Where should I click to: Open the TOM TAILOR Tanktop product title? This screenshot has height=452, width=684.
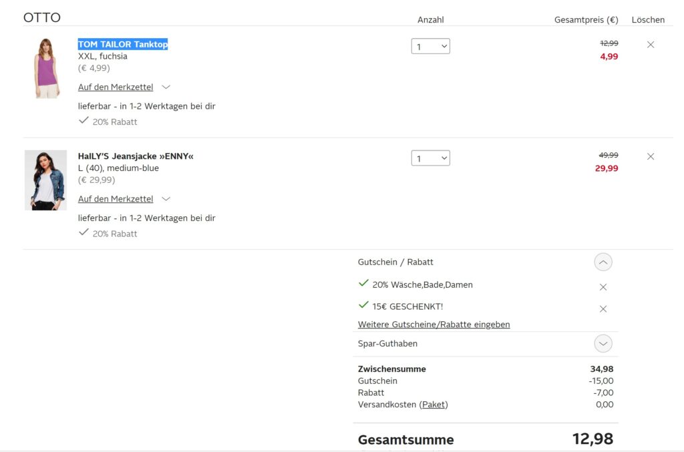[x=123, y=44]
